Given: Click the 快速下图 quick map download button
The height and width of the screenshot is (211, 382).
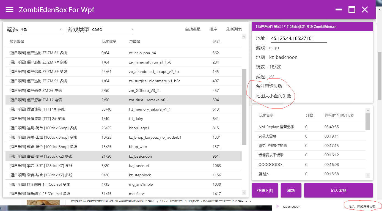Looking at the screenshot, I should [x=265, y=190].
